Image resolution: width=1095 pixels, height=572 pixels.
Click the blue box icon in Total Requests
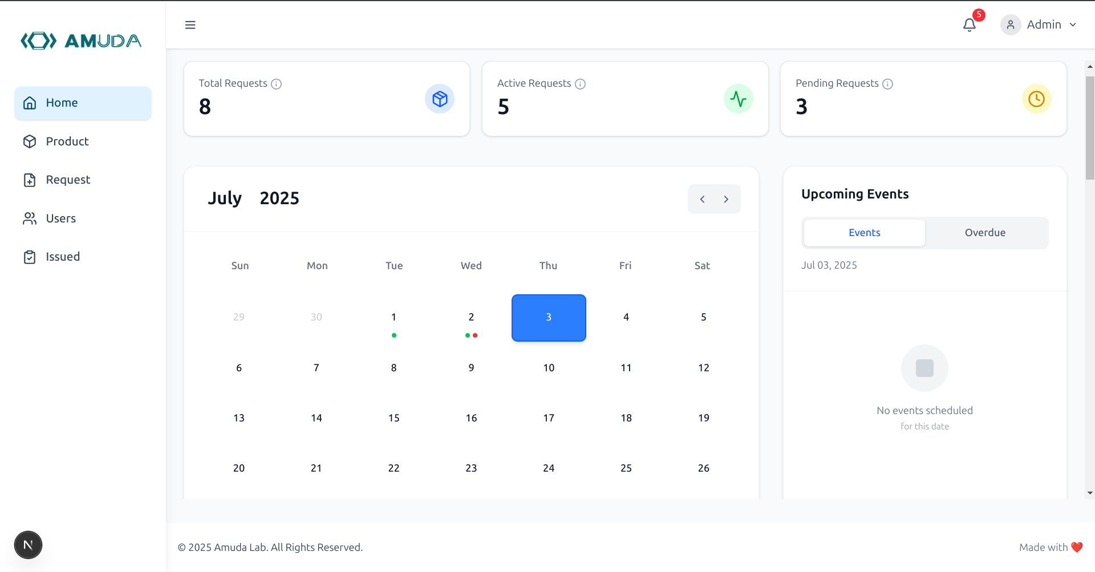click(440, 99)
